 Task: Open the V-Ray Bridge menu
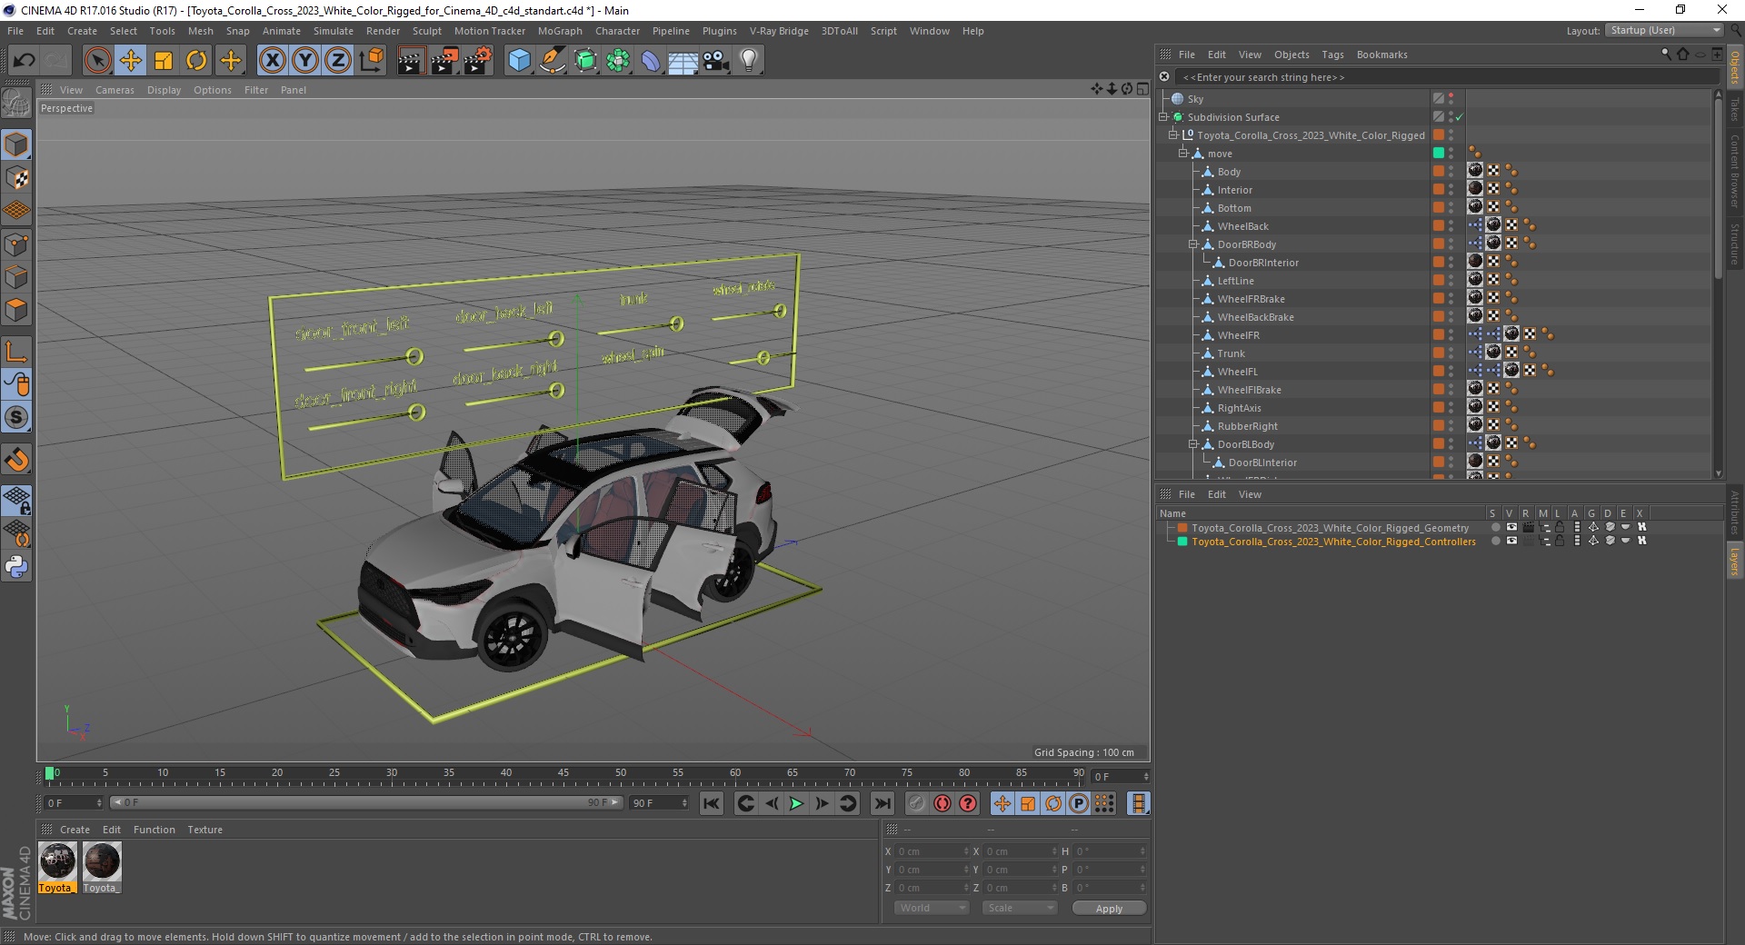779,31
